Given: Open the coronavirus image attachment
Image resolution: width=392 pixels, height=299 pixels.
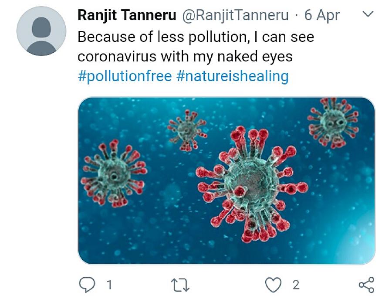Looking at the screenshot, I should (x=226, y=180).
